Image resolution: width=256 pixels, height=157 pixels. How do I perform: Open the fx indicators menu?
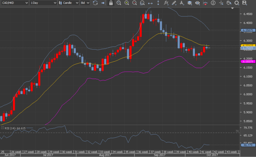(166, 3)
